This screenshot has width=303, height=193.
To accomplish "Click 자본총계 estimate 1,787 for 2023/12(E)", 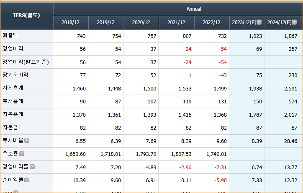I will [255, 115].
